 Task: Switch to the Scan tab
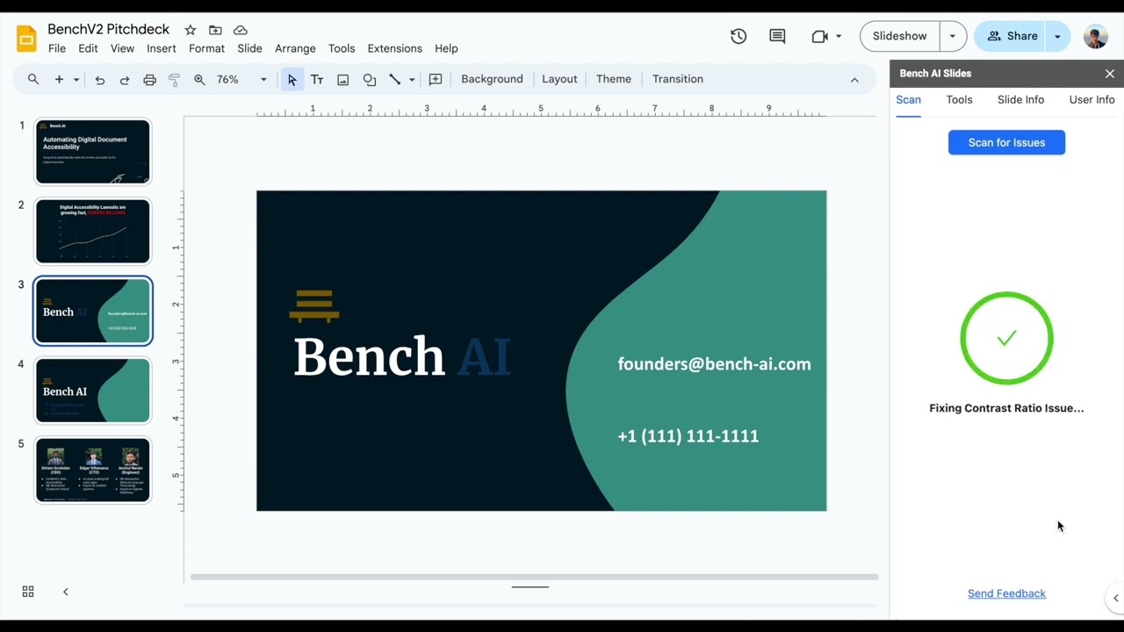coord(908,100)
